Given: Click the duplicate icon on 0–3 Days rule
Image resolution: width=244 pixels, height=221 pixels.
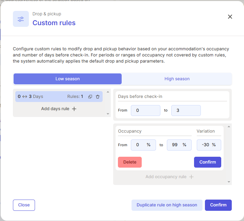Looking at the screenshot, I should click(x=90, y=97).
